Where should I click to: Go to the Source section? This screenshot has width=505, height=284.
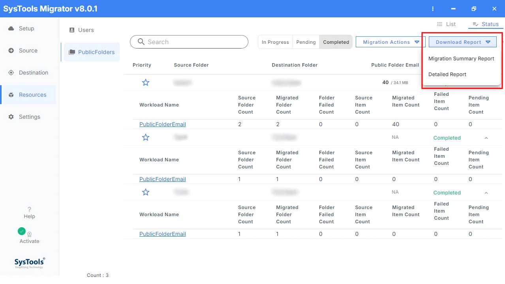coord(28,50)
